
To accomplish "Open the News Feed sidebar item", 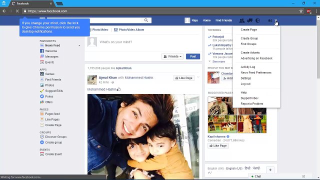I will tap(52, 45).
